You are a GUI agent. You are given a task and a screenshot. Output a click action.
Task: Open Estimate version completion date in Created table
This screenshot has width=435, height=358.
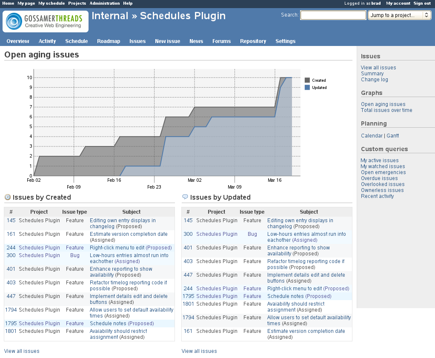pos(129,234)
